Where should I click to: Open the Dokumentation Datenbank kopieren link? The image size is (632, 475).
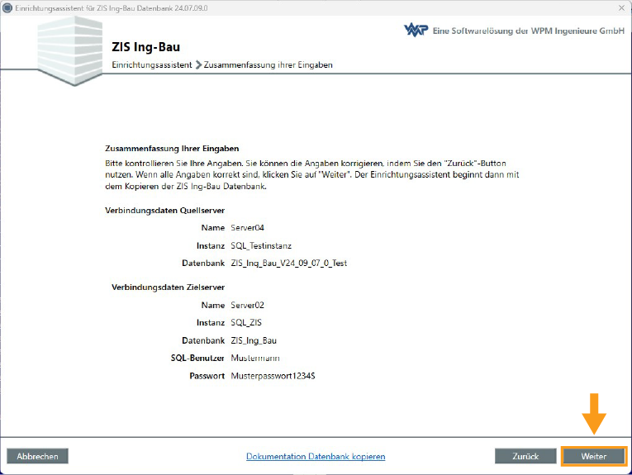click(316, 456)
